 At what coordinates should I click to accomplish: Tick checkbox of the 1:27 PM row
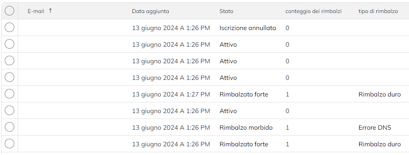(x=9, y=94)
